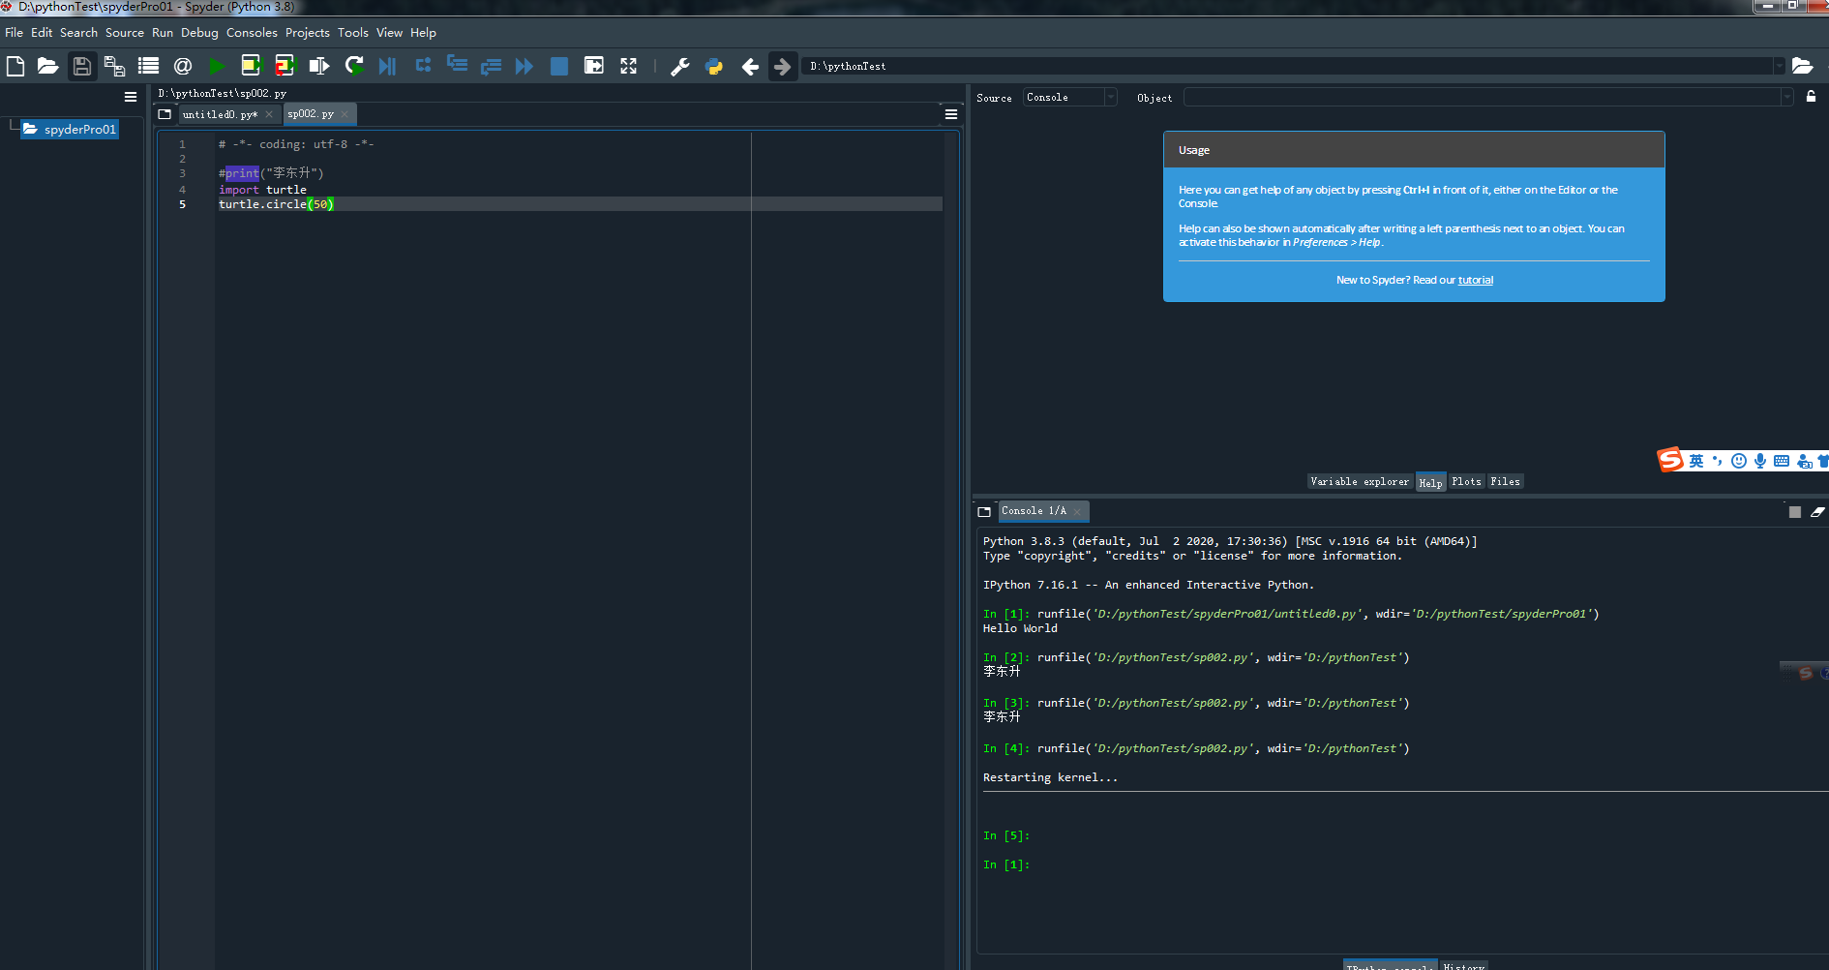
Task: Go back to previous cursor location
Action: [x=750, y=66]
